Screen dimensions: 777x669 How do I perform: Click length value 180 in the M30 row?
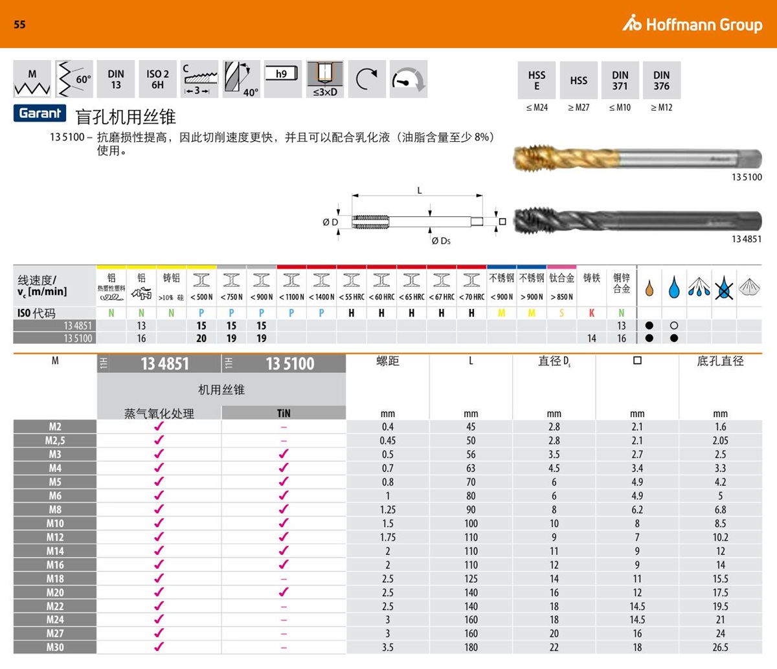pos(471,647)
